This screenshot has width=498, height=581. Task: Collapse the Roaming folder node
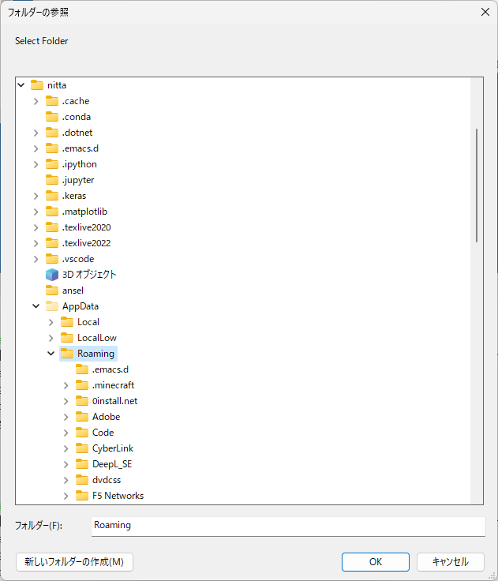point(51,354)
